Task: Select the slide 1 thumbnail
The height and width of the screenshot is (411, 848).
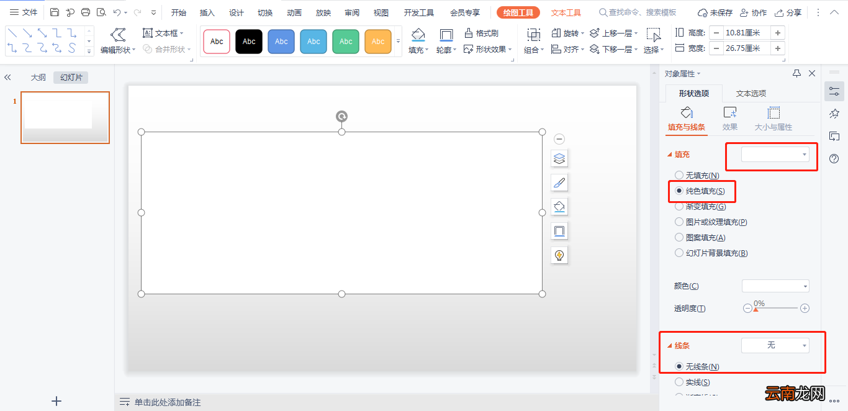Action: (65, 118)
